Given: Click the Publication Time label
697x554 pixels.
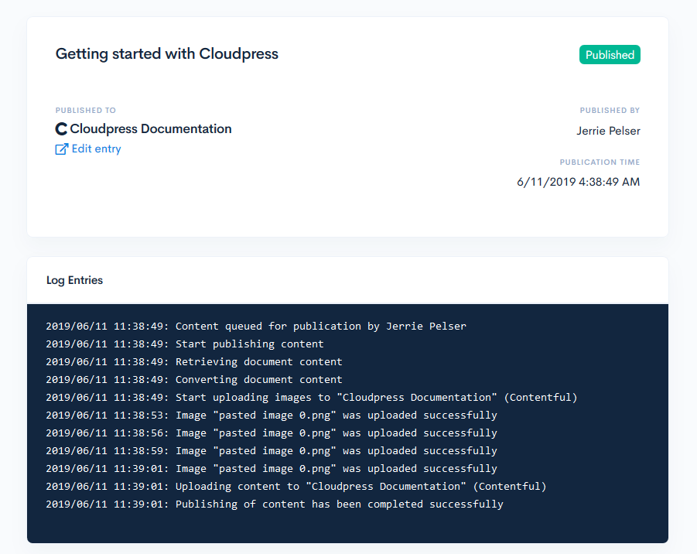Looking at the screenshot, I should [600, 162].
